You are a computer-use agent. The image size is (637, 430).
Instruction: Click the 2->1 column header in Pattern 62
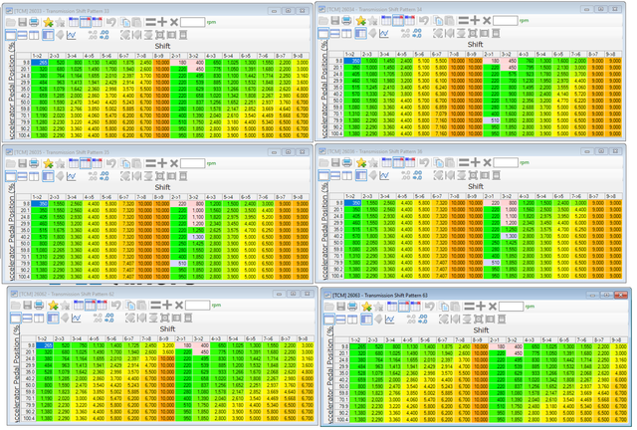point(180,338)
